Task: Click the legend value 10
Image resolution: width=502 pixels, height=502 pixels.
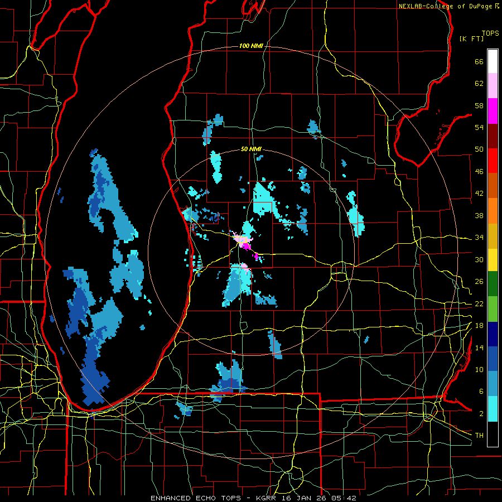Action: (x=479, y=369)
